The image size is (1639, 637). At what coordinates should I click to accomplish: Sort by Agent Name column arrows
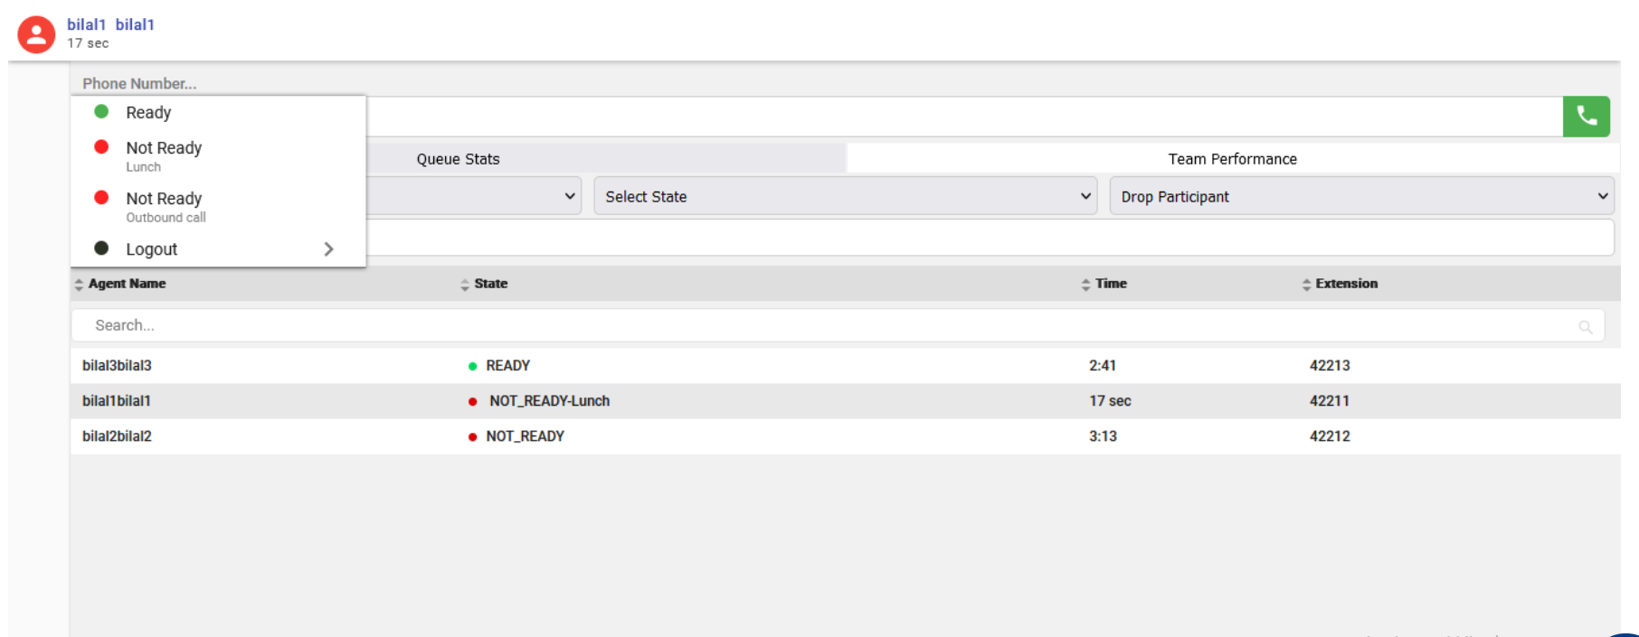click(x=79, y=285)
